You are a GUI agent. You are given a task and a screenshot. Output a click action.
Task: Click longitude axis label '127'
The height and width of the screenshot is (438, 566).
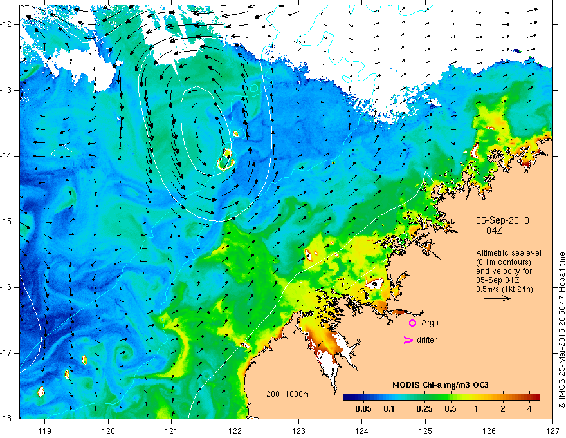pyautogui.click(x=552, y=431)
